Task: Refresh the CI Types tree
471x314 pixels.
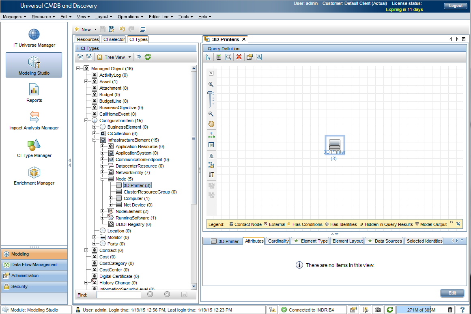Action: click(x=148, y=57)
